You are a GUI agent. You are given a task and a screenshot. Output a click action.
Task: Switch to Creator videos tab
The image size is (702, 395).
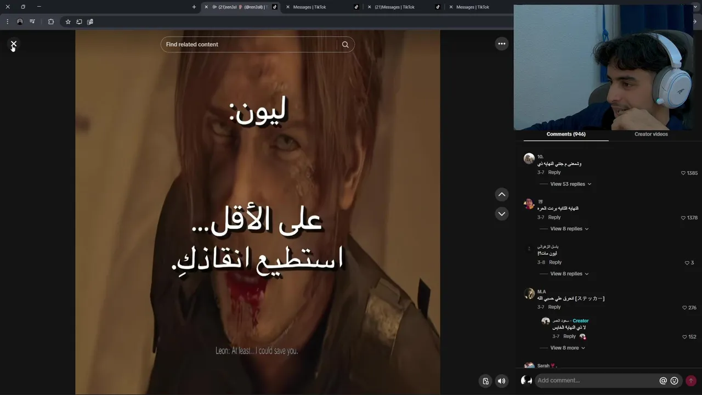[x=651, y=134]
